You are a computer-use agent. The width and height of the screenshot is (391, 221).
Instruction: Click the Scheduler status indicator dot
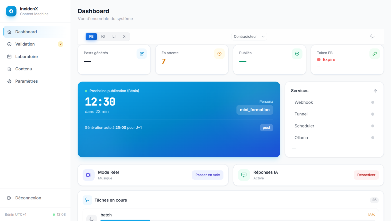tap(373, 126)
